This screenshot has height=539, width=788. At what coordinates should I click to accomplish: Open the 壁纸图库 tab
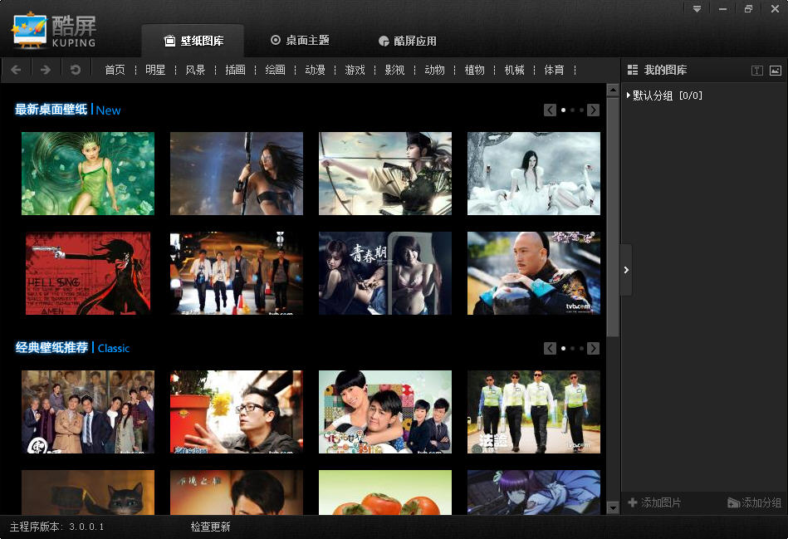click(x=193, y=41)
